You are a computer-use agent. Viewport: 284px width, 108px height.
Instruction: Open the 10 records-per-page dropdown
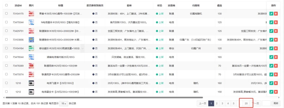(x=64, y=104)
